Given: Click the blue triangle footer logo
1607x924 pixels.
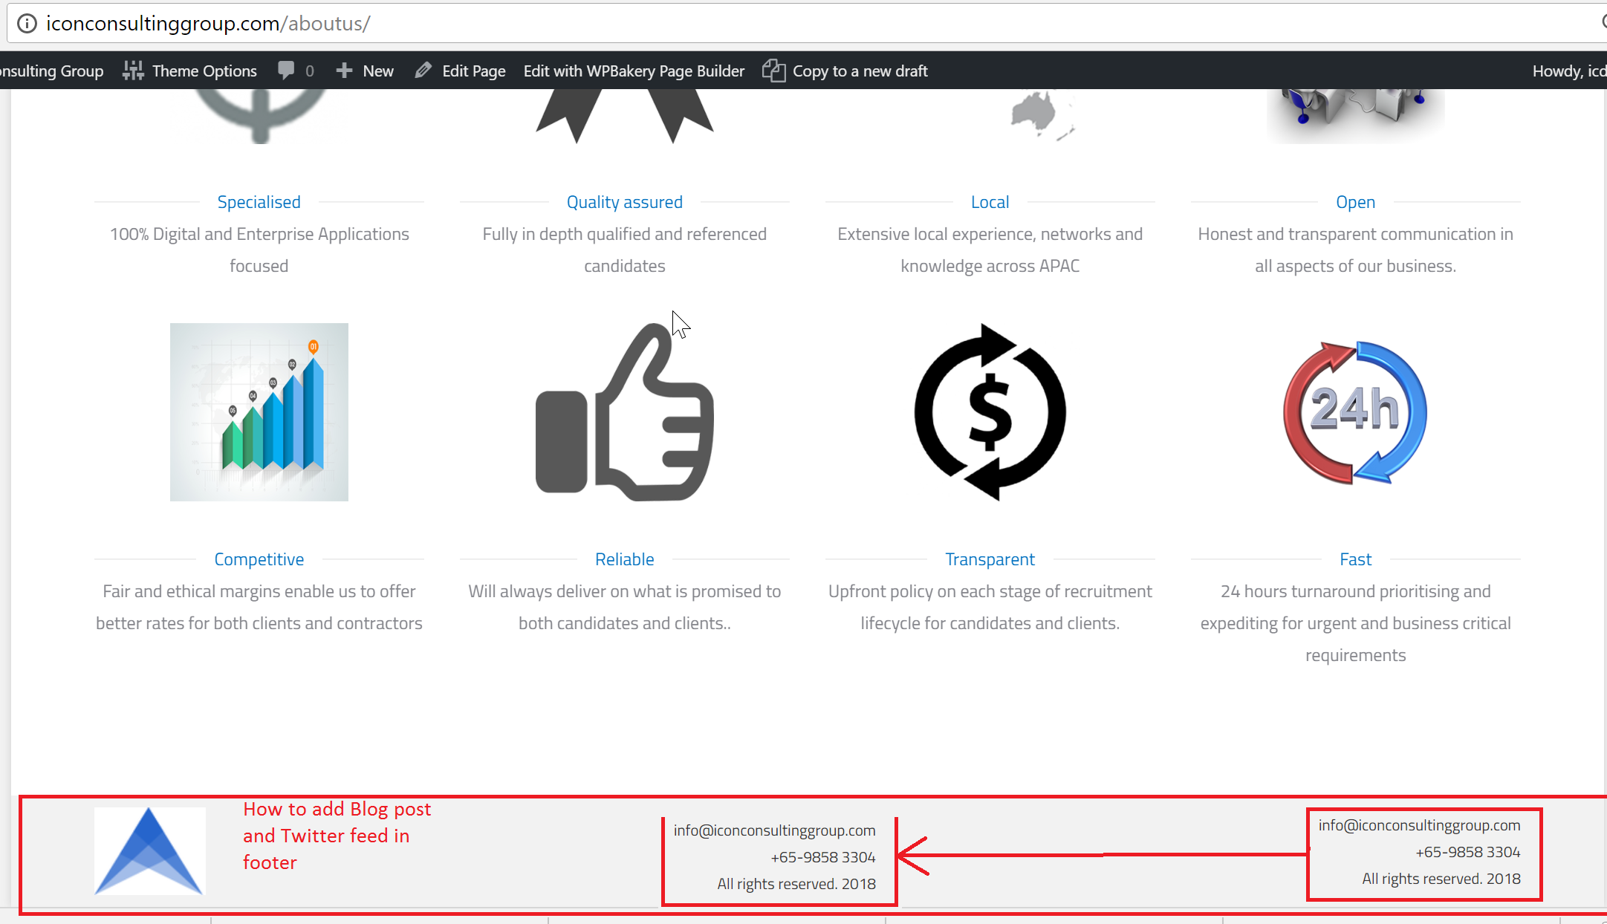Looking at the screenshot, I should click(149, 851).
